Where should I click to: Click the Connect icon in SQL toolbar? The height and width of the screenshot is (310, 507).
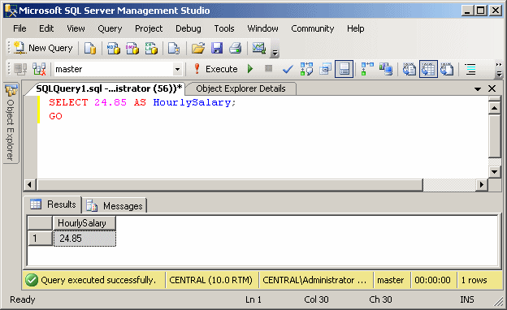20,69
